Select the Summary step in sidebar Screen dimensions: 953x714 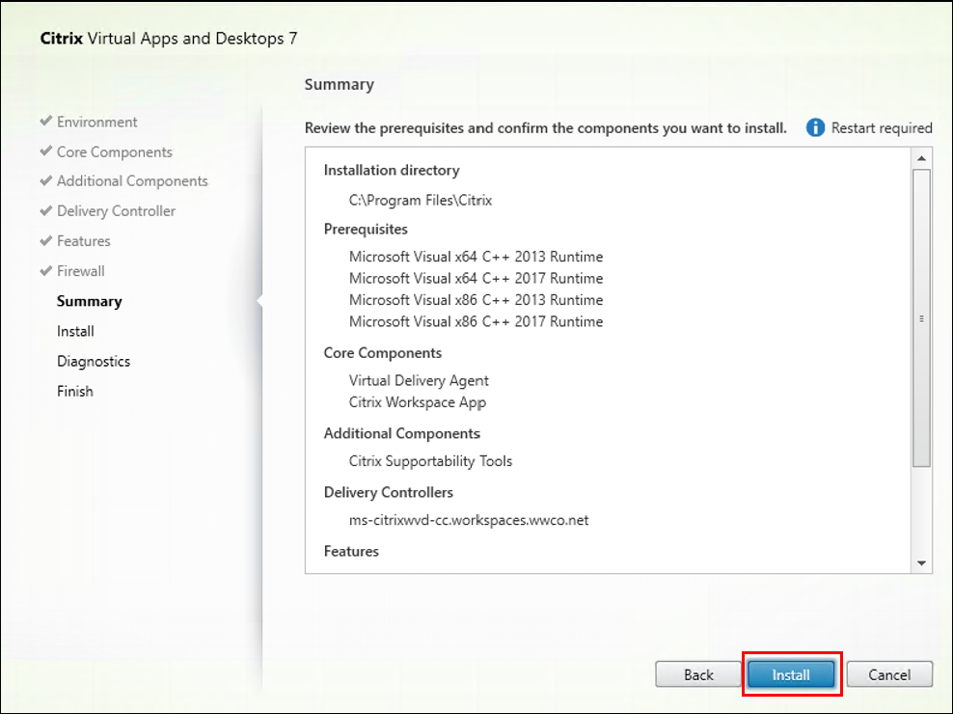89,301
